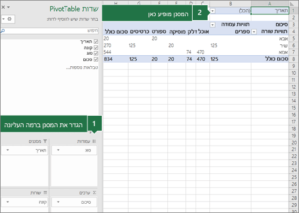The height and width of the screenshot is (213, 299).
Task: Open the column labels filter dropdown
Action: tap(213, 25)
